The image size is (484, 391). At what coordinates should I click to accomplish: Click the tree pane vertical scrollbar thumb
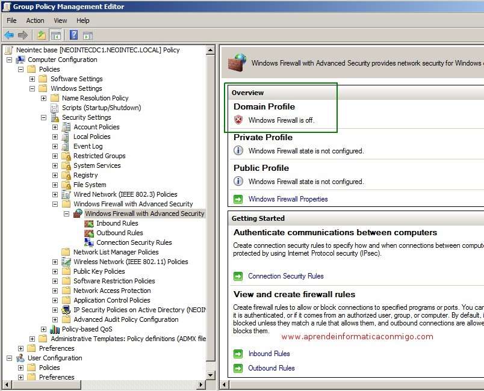click(x=211, y=208)
